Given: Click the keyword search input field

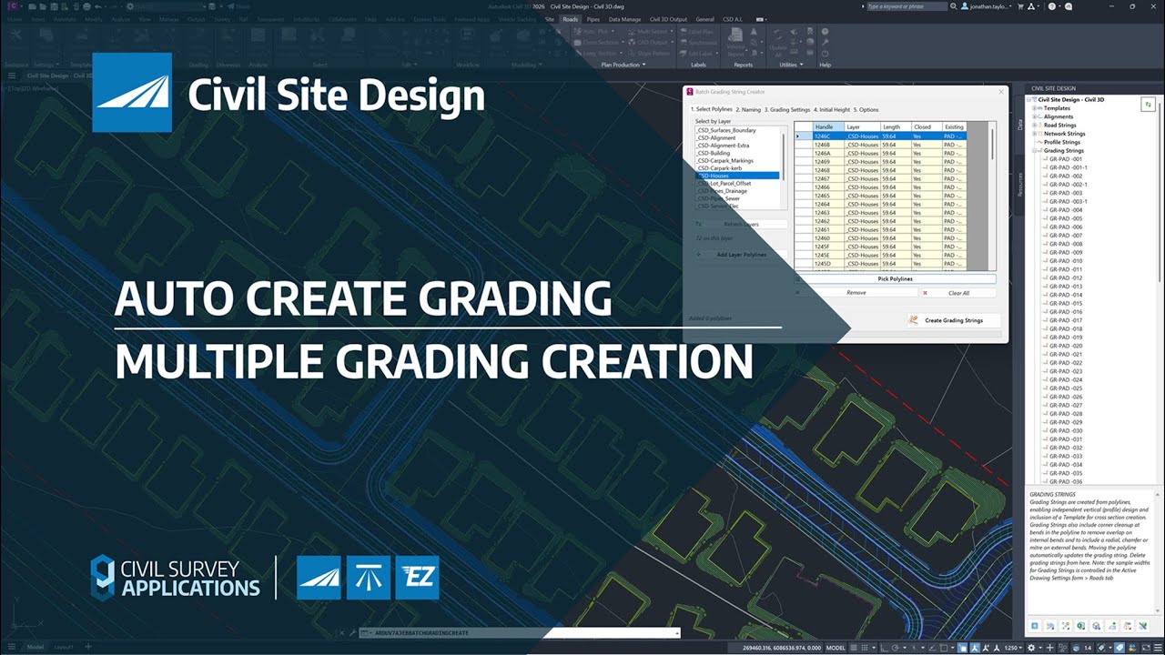Looking at the screenshot, I should [907, 6].
